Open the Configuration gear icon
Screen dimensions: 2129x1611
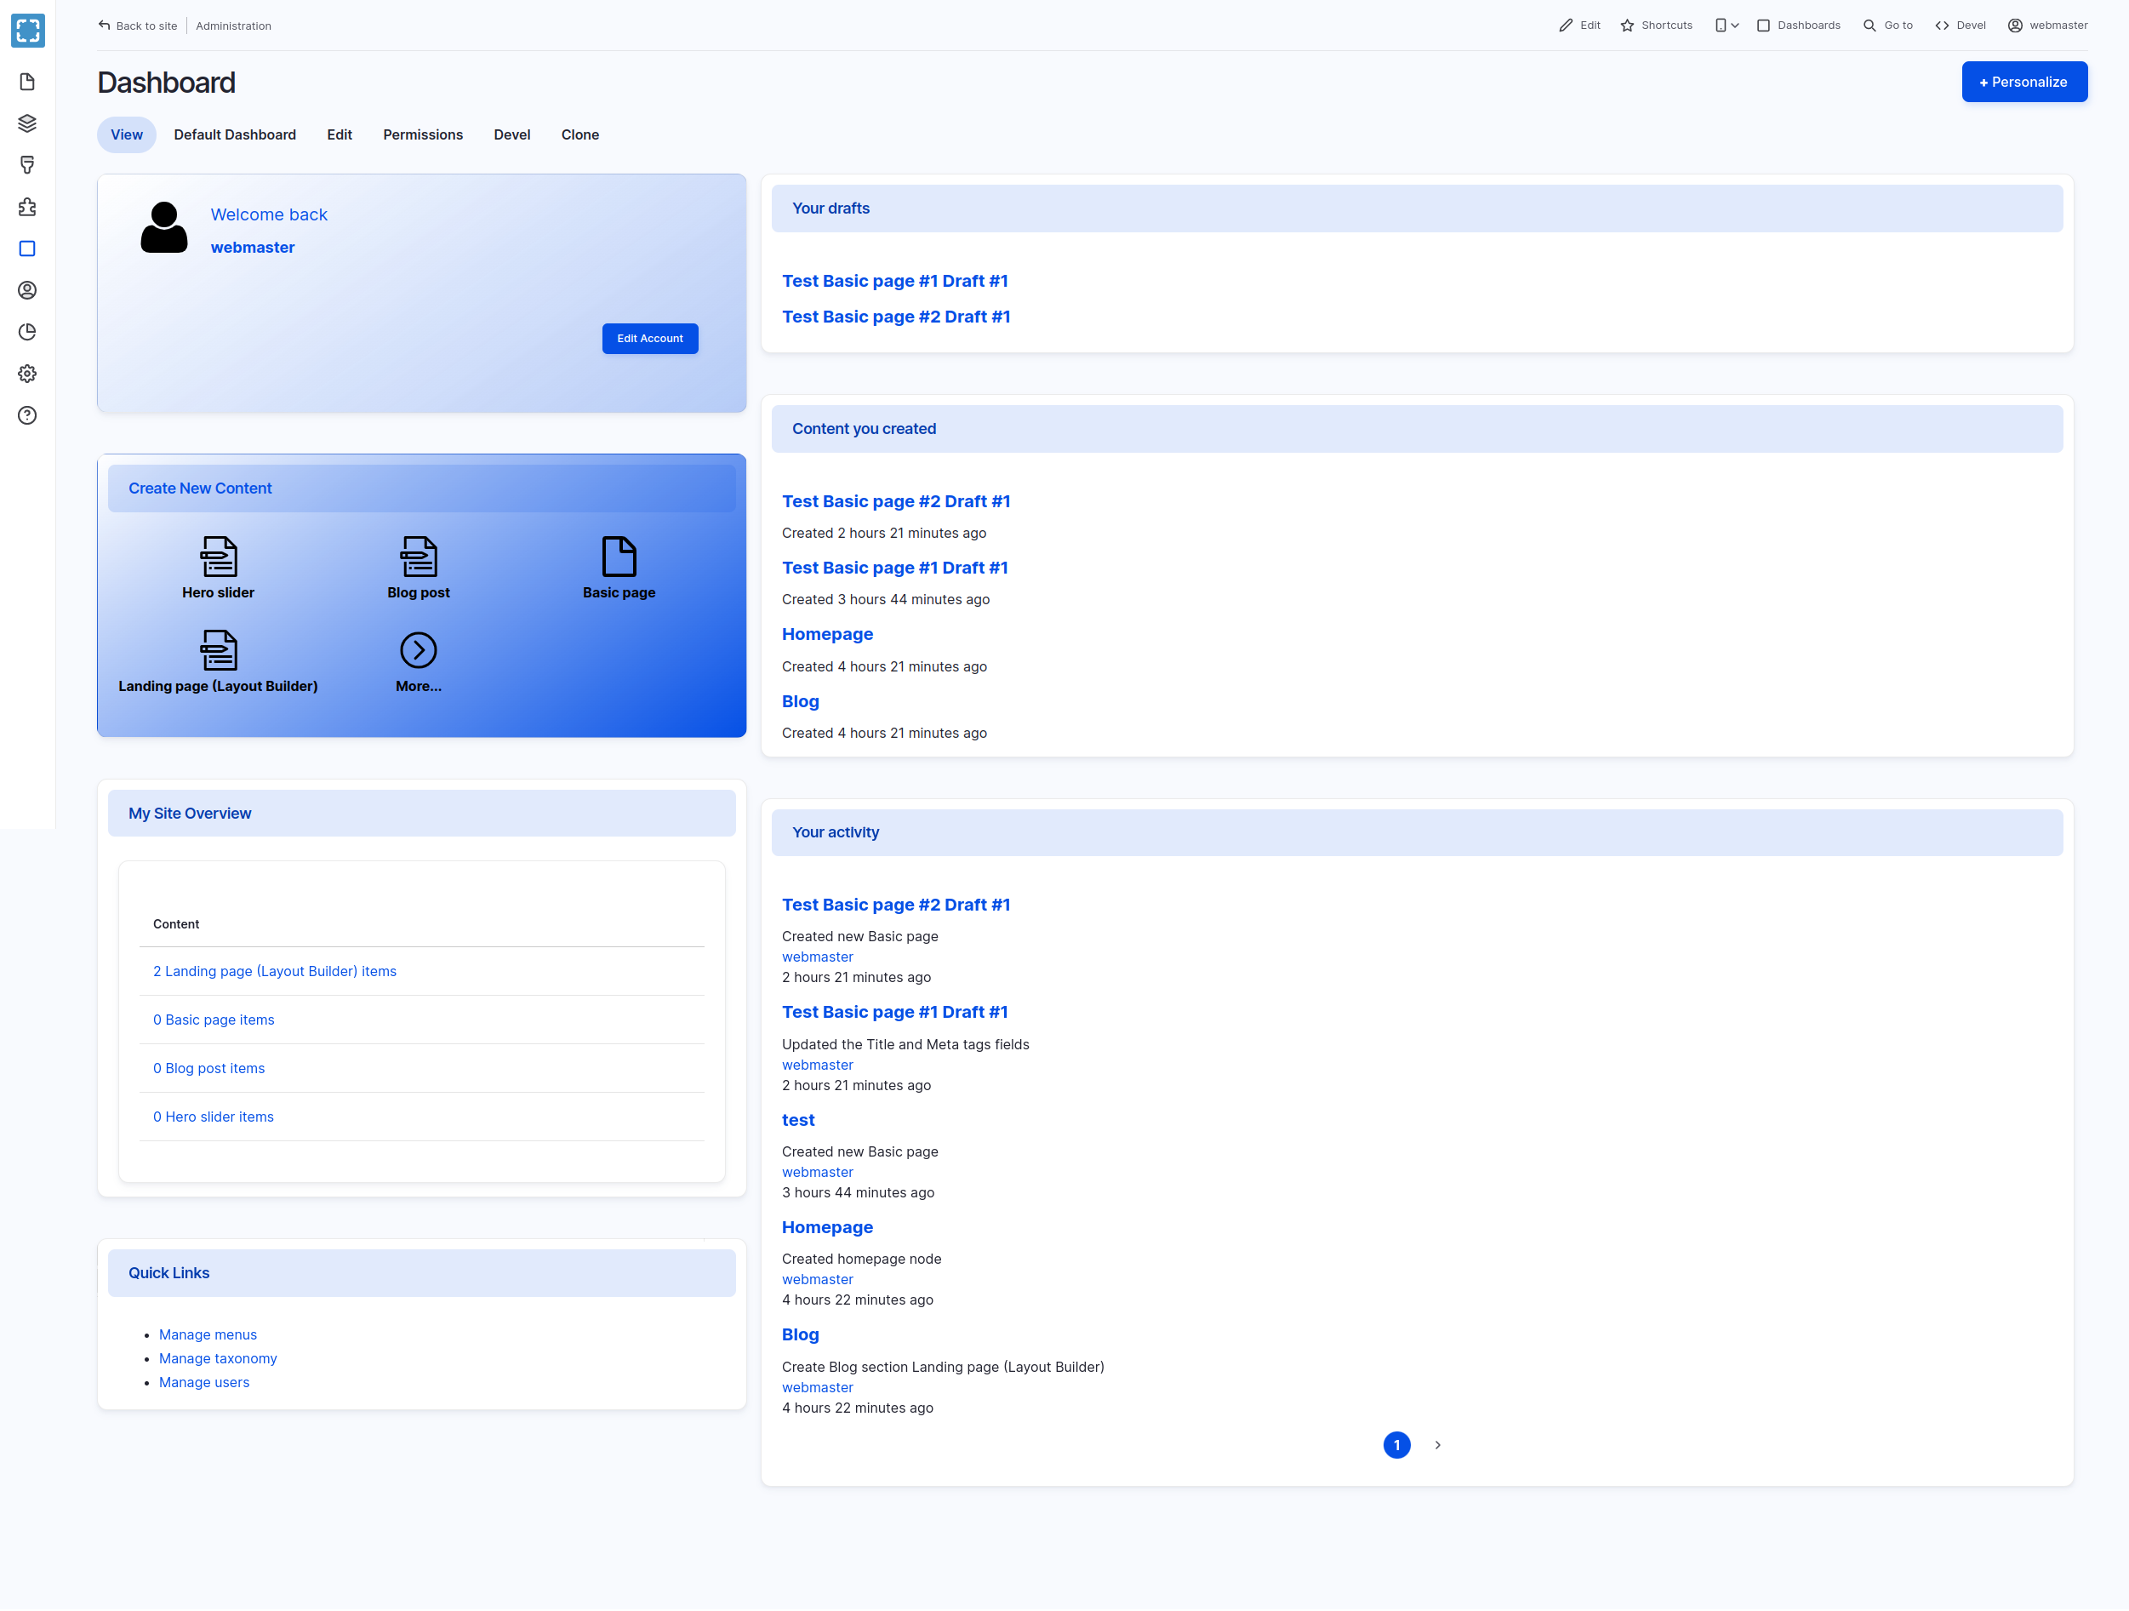[x=27, y=374]
